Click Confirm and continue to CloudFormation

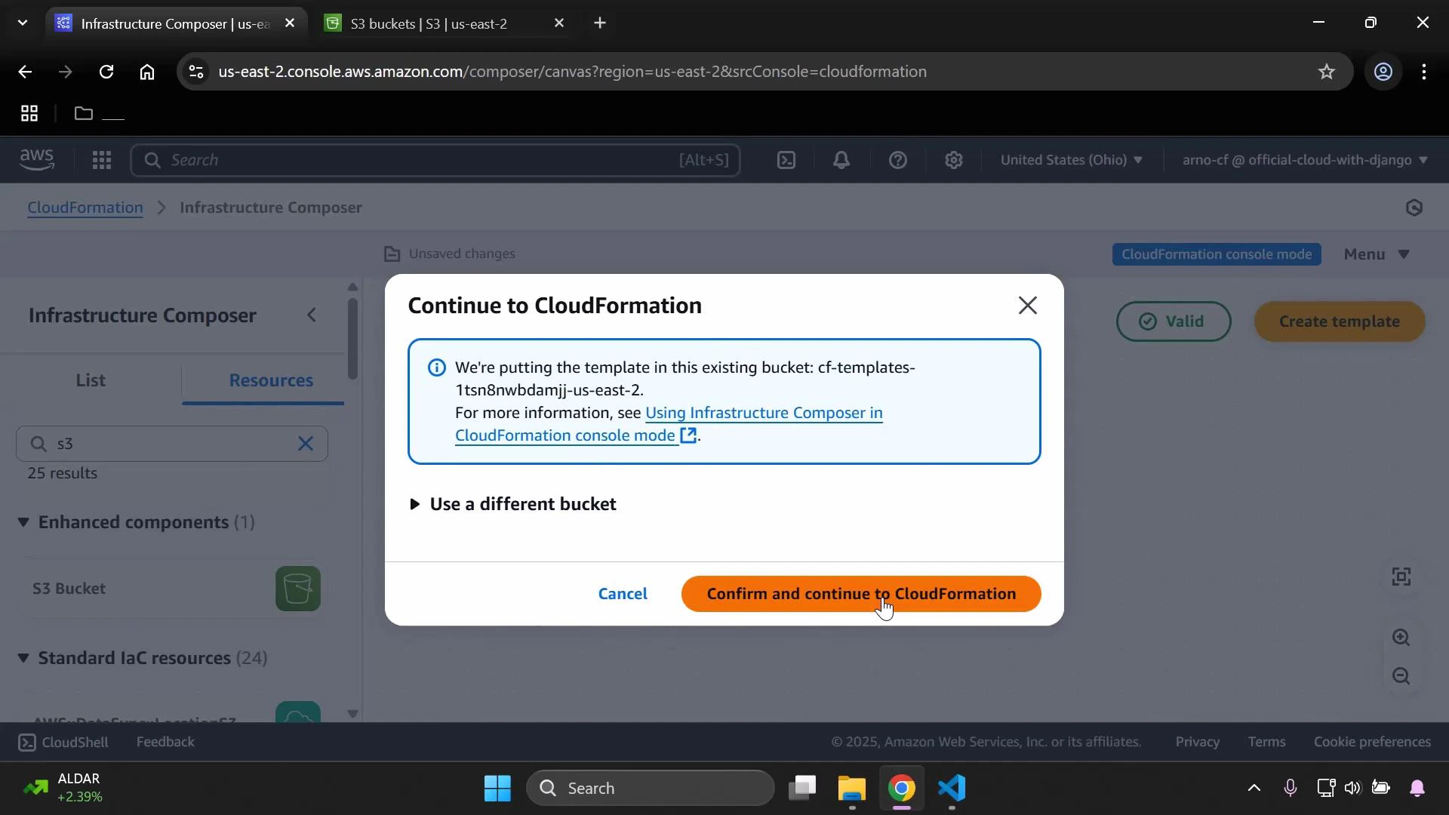[860, 594]
